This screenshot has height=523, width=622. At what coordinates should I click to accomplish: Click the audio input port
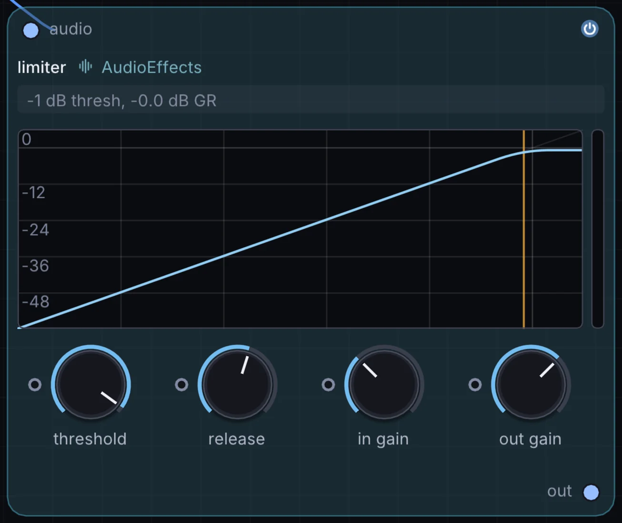coord(31,30)
